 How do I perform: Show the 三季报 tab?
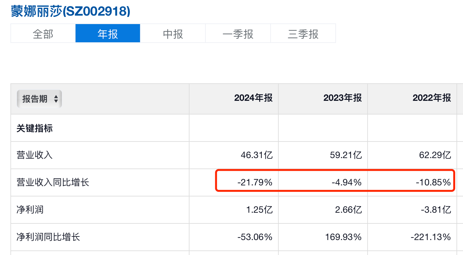coord(303,34)
